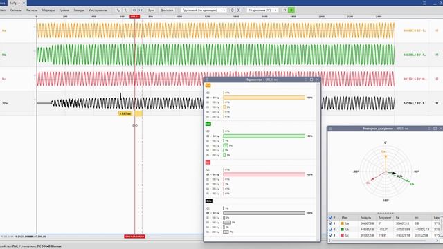443x249 pixels.
Task: Click the vertical compress icon beside it
Action: pos(239,10)
